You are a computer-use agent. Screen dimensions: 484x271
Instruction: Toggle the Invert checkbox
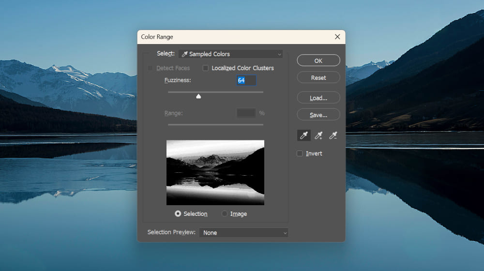point(300,153)
